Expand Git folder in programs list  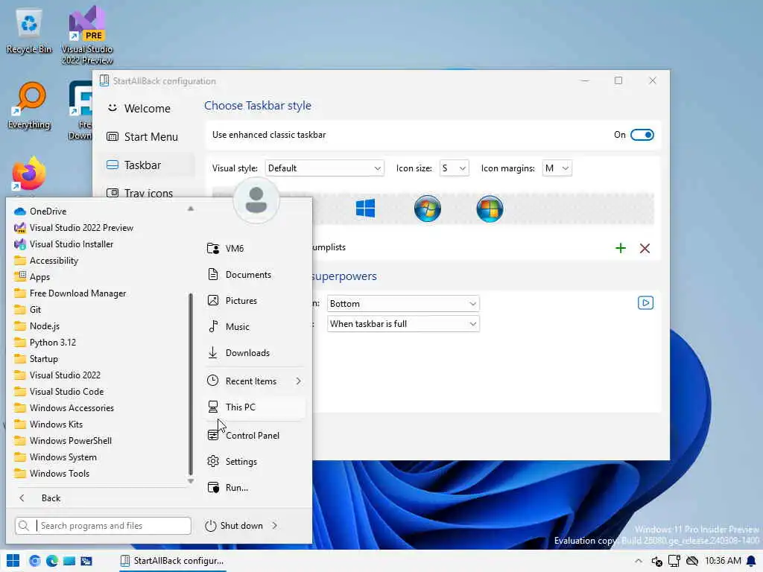point(28,310)
